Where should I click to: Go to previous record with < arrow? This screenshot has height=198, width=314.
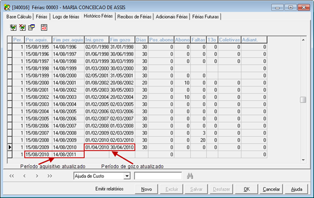tap(24, 176)
